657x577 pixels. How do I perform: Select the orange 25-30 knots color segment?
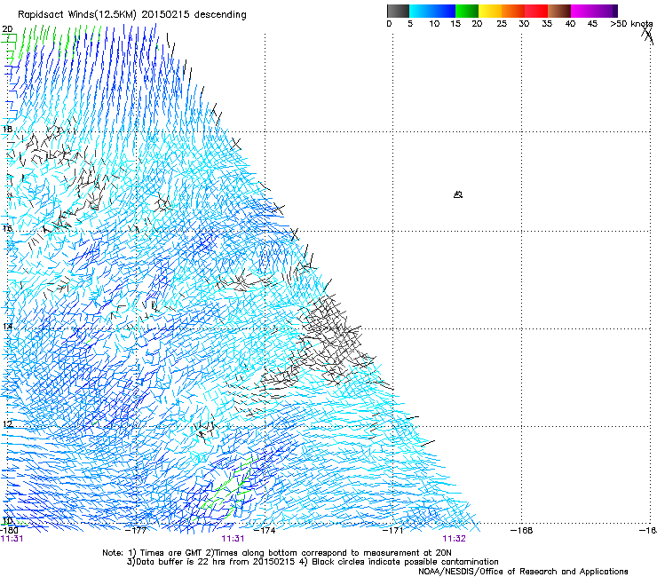[513, 11]
